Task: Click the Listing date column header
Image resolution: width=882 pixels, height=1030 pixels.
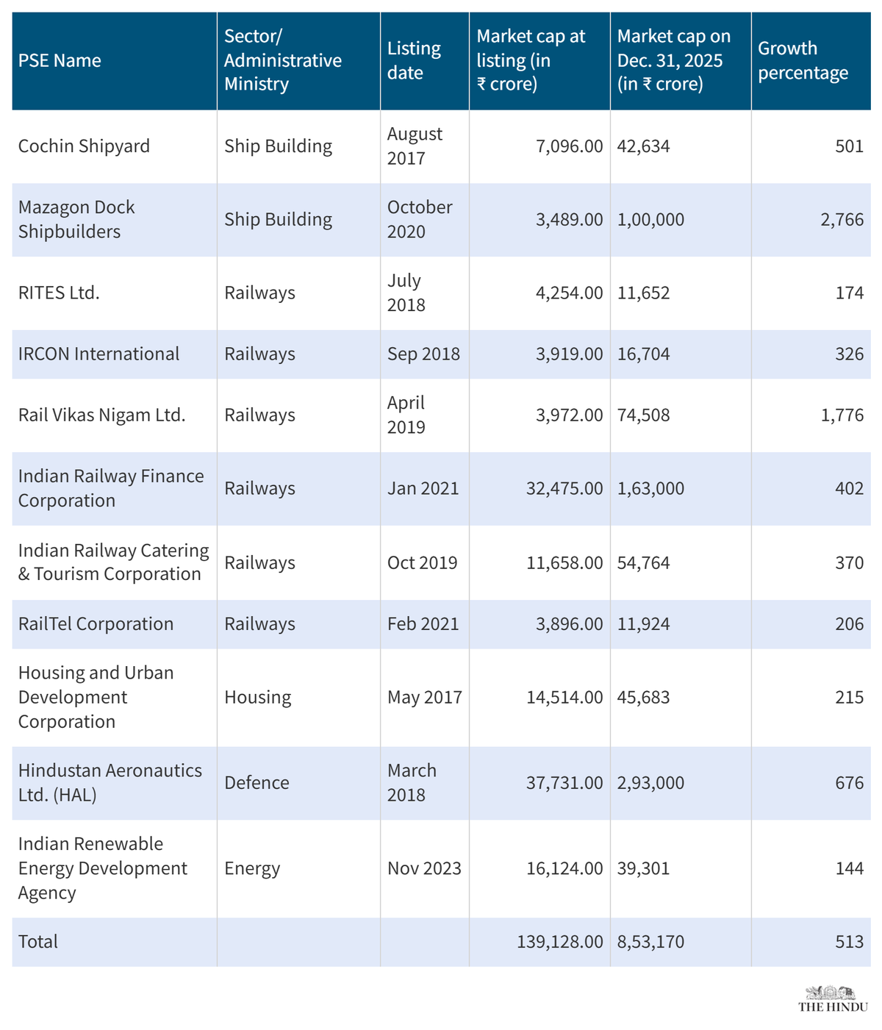Action: [414, 60]
